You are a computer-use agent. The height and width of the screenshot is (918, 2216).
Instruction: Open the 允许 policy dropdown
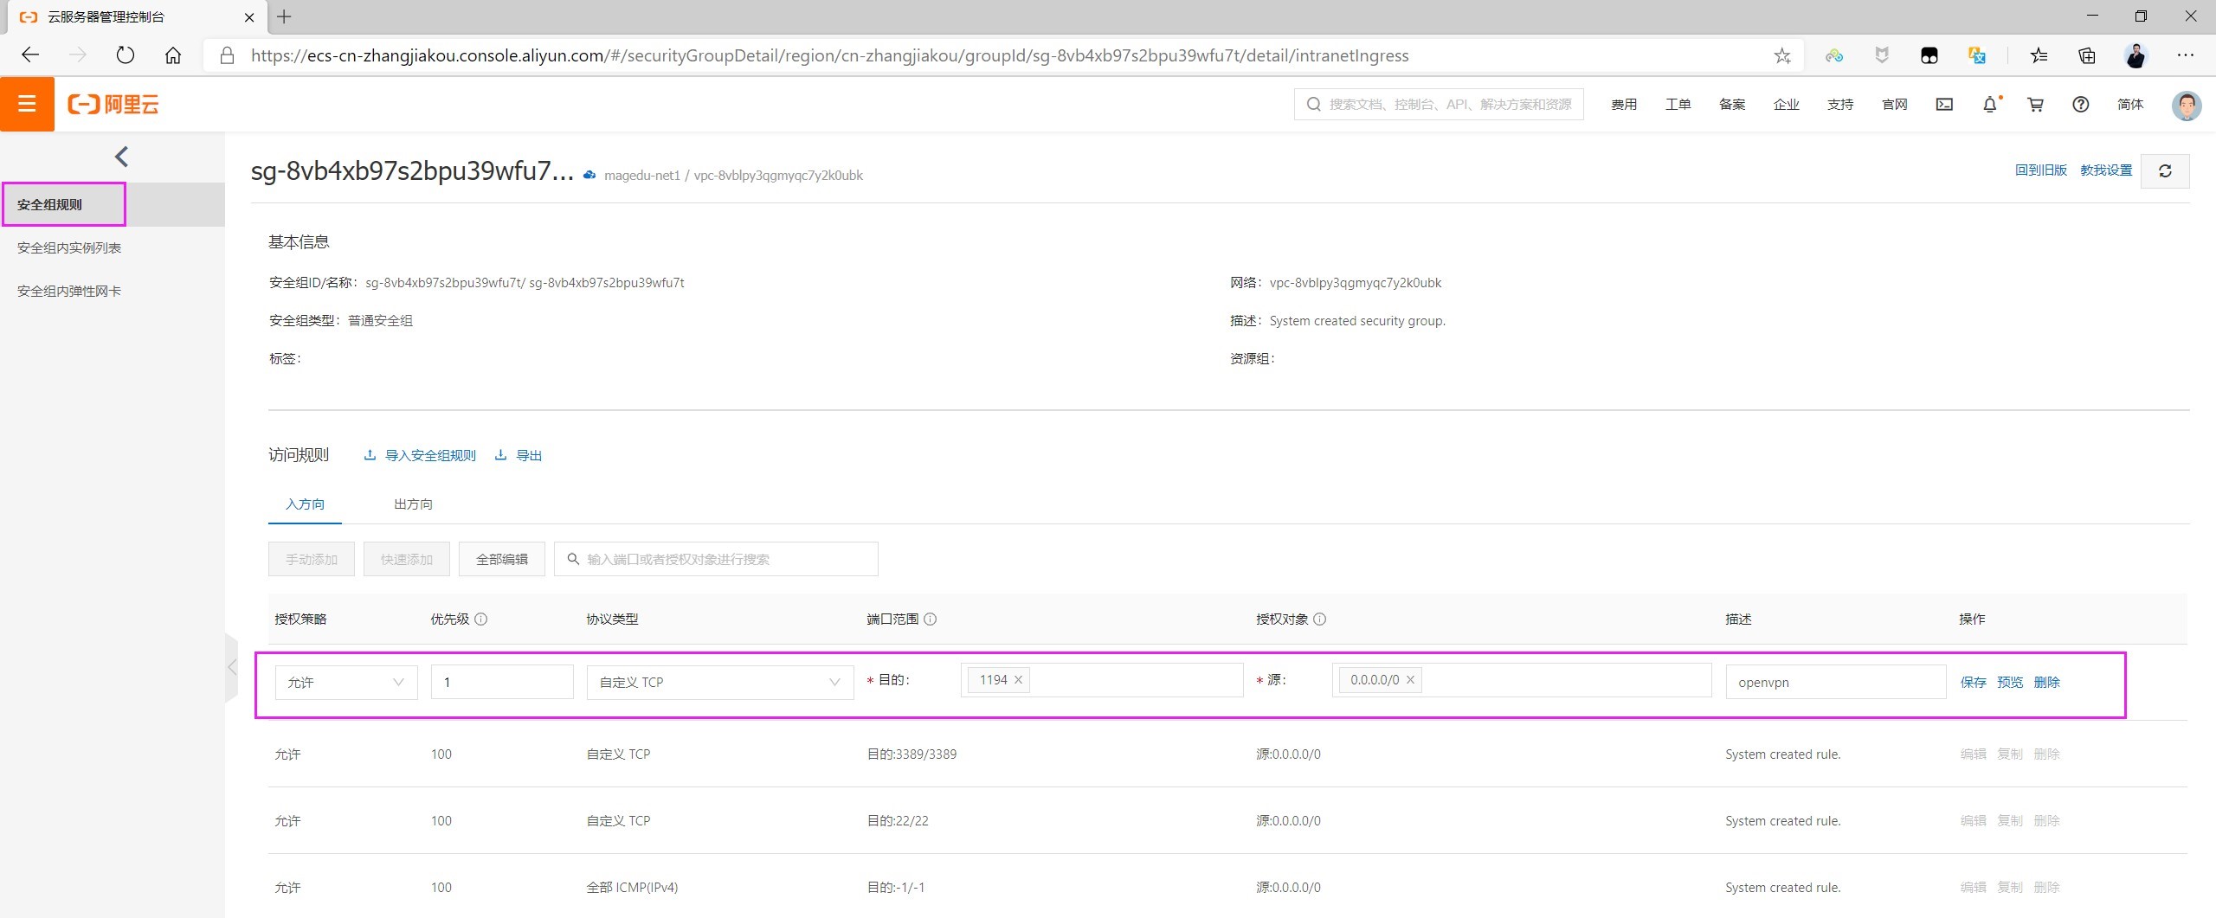tap(346, 682)
